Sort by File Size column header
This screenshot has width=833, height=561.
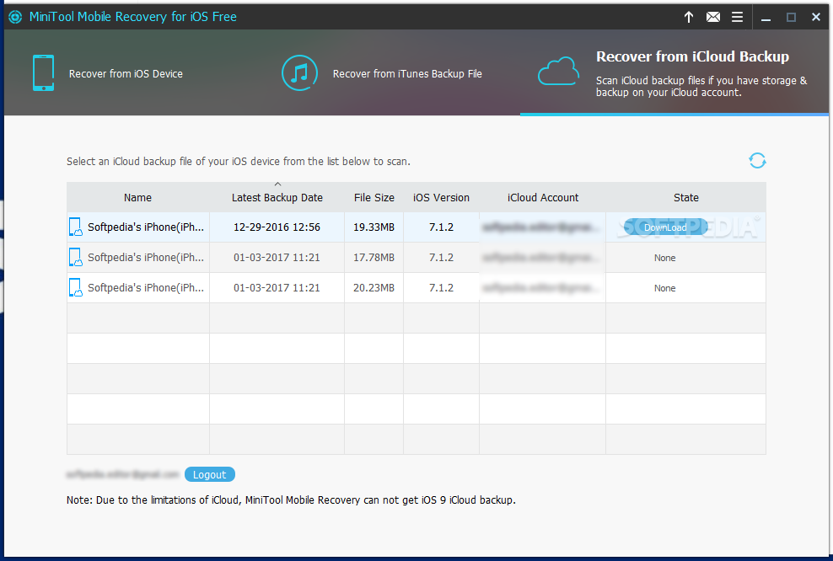374,197
